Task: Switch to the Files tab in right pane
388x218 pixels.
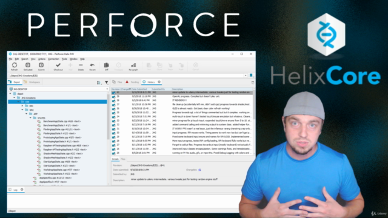Action: [x=117, y=82]
